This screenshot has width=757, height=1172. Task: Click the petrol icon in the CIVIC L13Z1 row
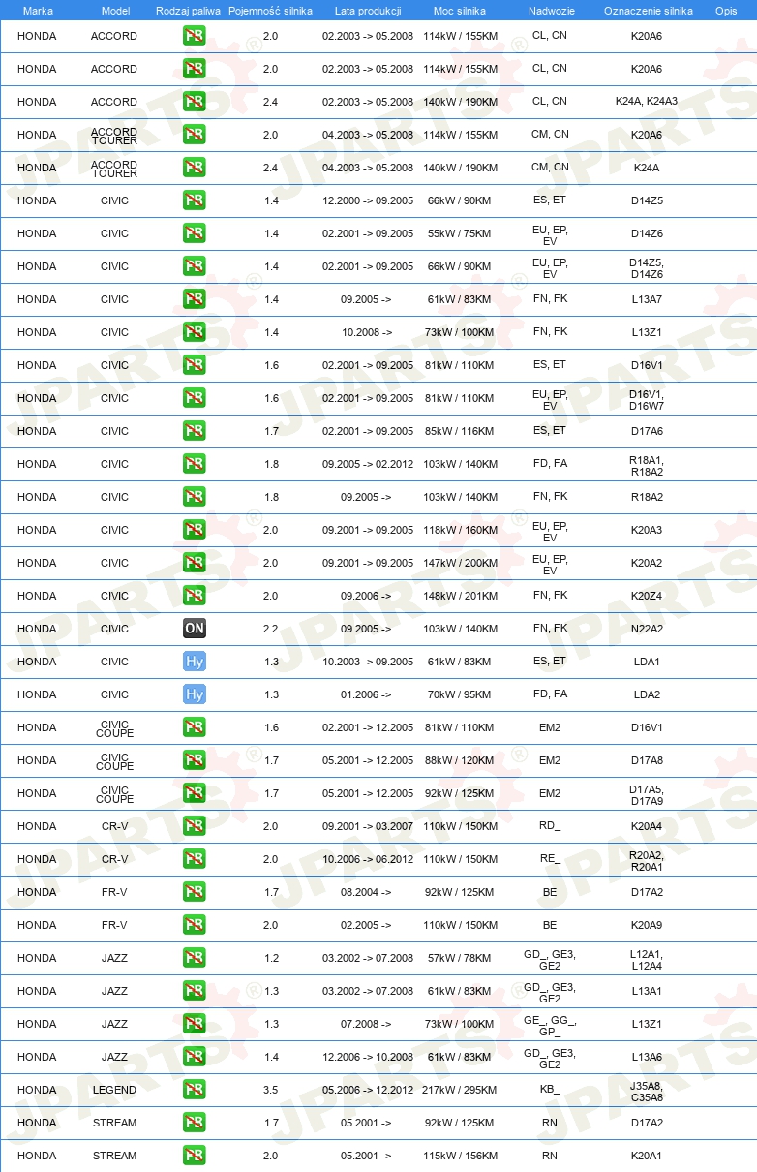(x=195, y=332)
